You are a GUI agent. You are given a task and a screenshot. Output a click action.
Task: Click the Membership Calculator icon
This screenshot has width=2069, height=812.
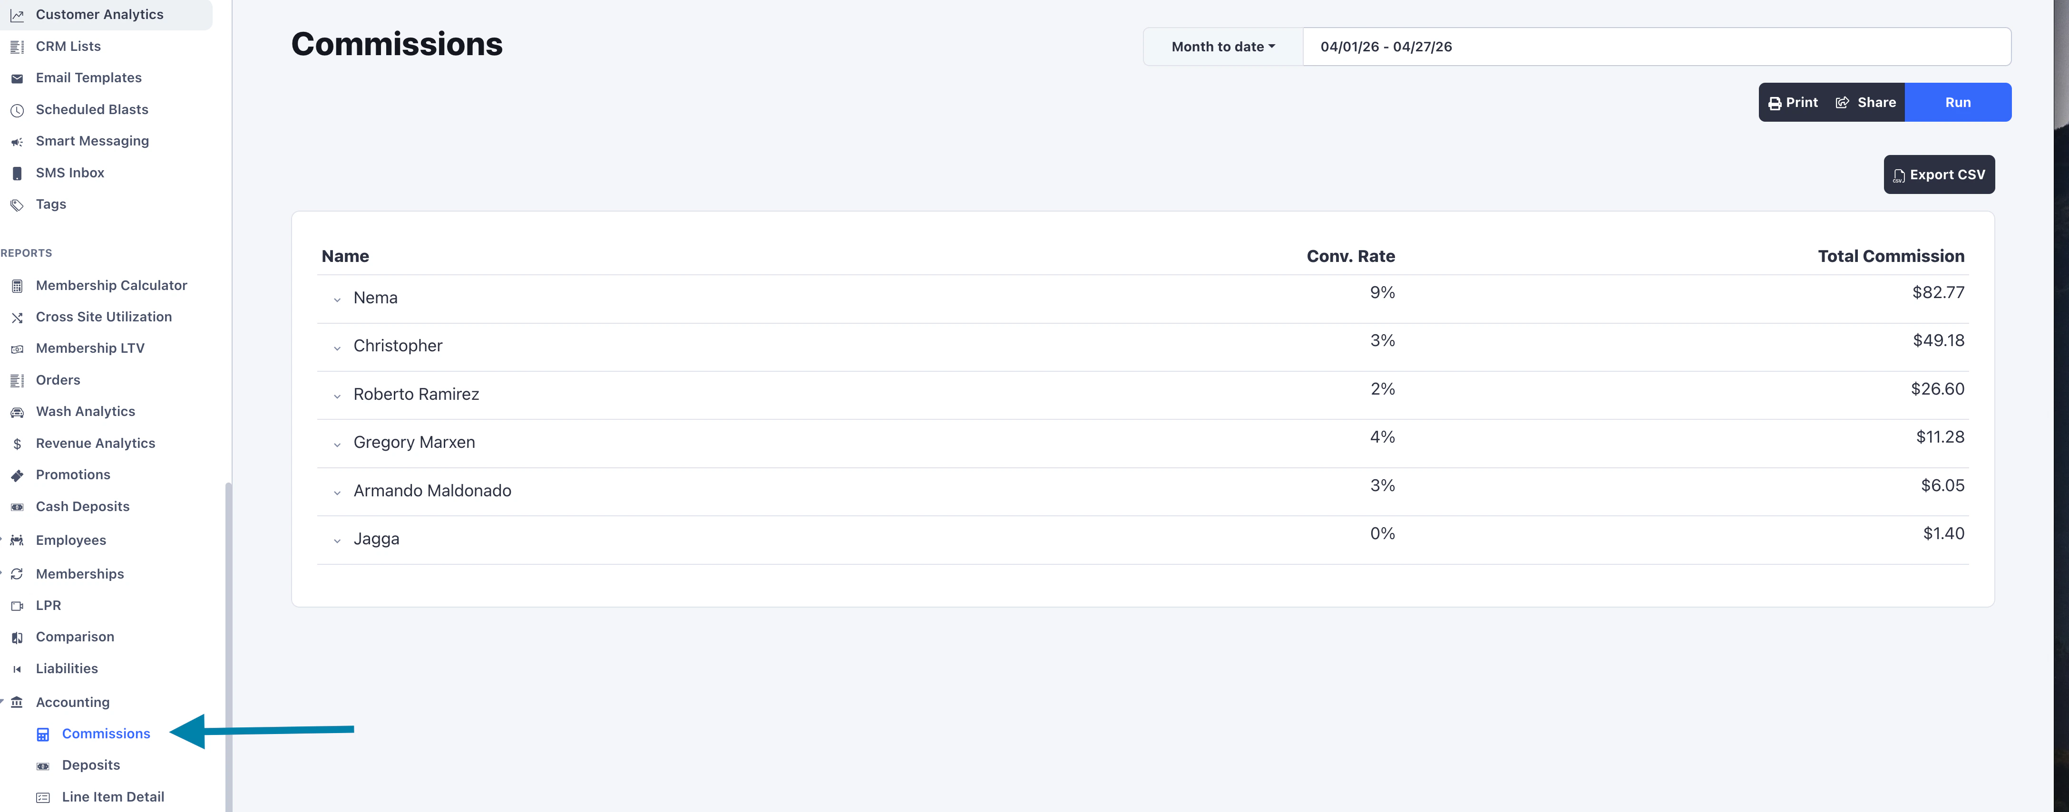[17, 286]
